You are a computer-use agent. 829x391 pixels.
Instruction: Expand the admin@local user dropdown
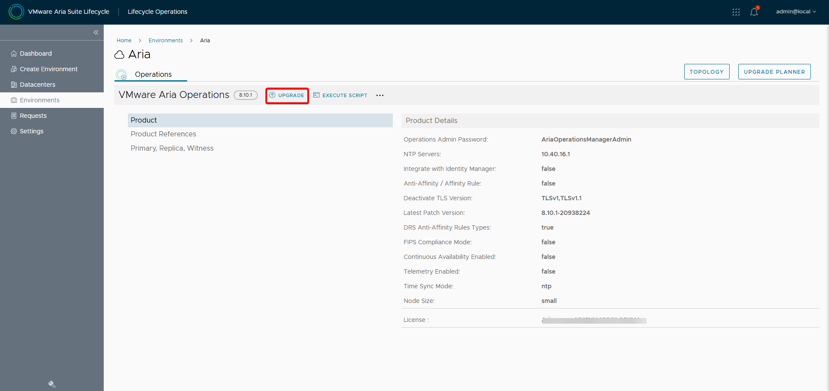tap(795, 12)
